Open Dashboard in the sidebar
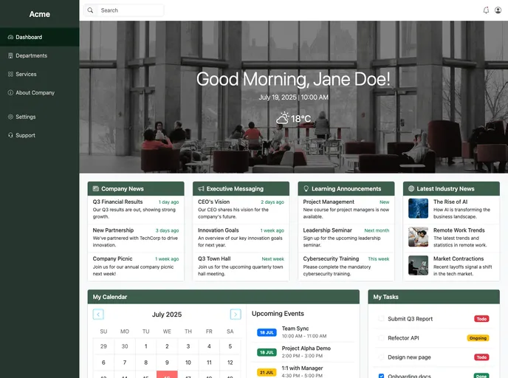This screenshot has width=508, height=378. [40, 37]
